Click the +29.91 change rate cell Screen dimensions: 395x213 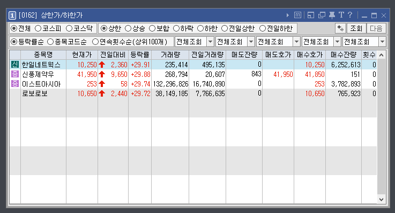[x=140, y=65]
